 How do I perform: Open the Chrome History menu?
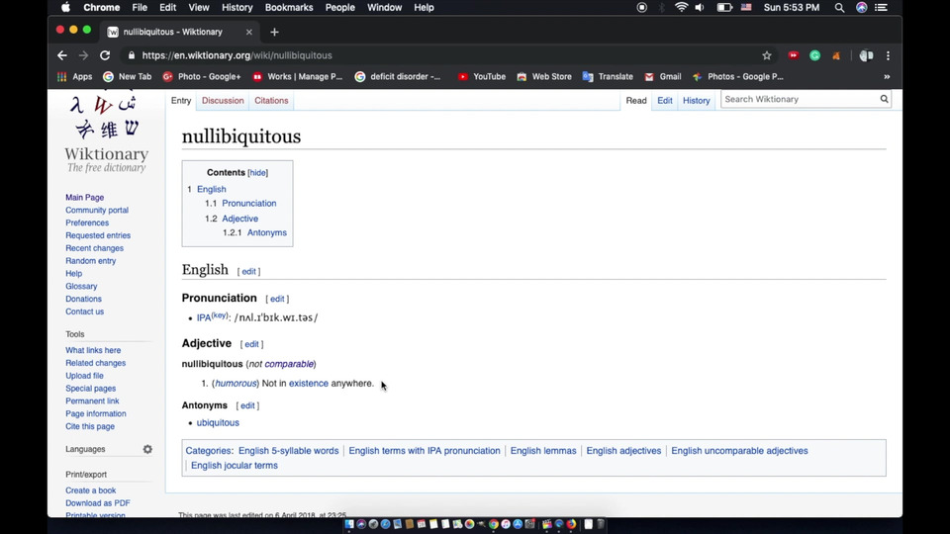pyautogui.click(x=237, y=7)
